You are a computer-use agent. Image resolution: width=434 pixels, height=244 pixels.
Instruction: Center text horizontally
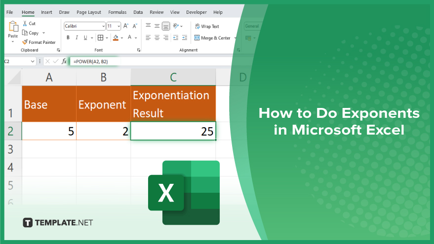[x=157, y=37]
